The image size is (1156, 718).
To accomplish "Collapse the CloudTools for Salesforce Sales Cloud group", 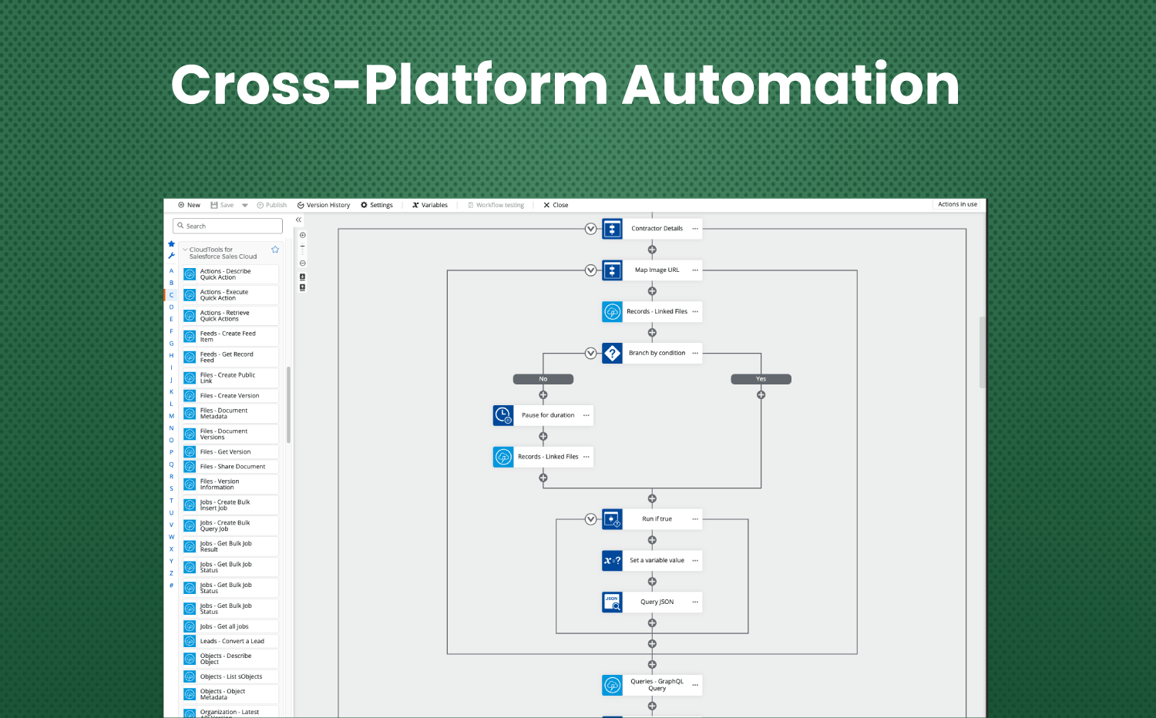I will pyautogui.click(x=185, y=249).
